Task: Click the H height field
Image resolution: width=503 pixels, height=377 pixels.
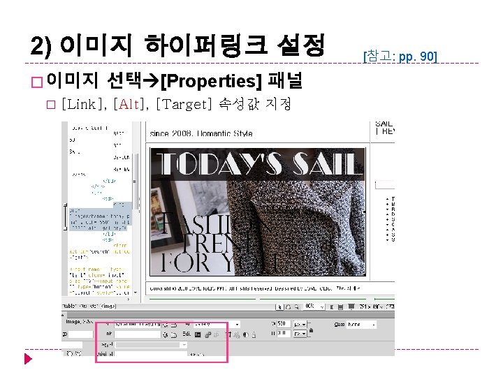Action: pyautogui.click(x=284, y=334)
